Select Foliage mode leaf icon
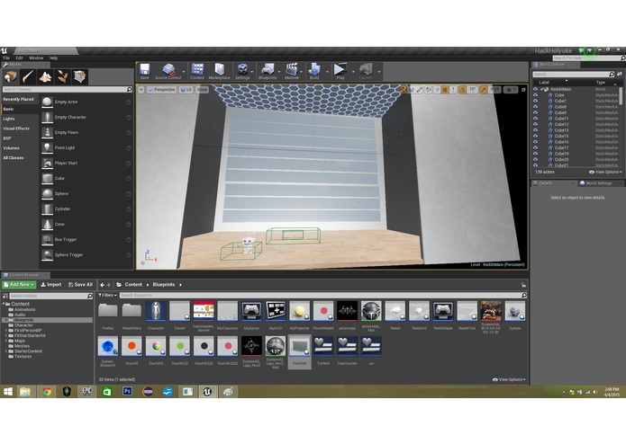 click(62, 76)
